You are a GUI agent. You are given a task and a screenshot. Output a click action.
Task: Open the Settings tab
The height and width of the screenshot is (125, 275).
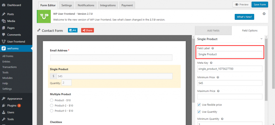coord(67,5)
